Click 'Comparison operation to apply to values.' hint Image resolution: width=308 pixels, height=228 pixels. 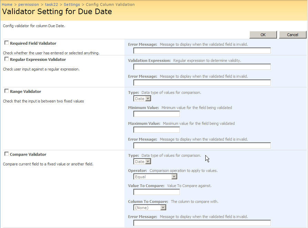click(x=184, y=171)
